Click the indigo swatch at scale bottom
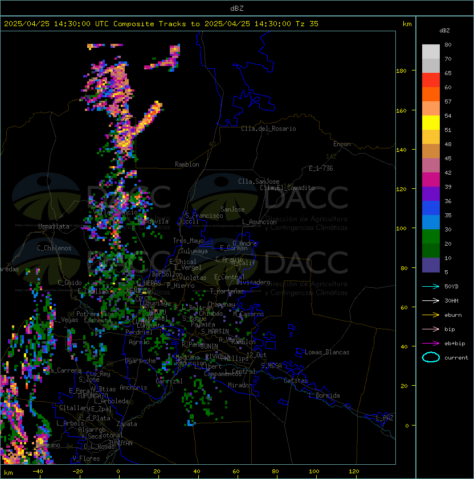The height and width of the screenshot is (479, 474). pyautogui.click(x=431, y=265)
